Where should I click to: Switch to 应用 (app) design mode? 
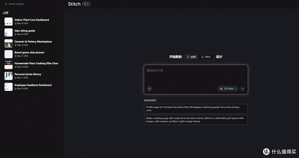(192, 57)
